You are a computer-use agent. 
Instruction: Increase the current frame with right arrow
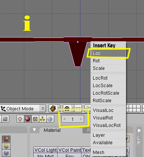click(81, 119)
